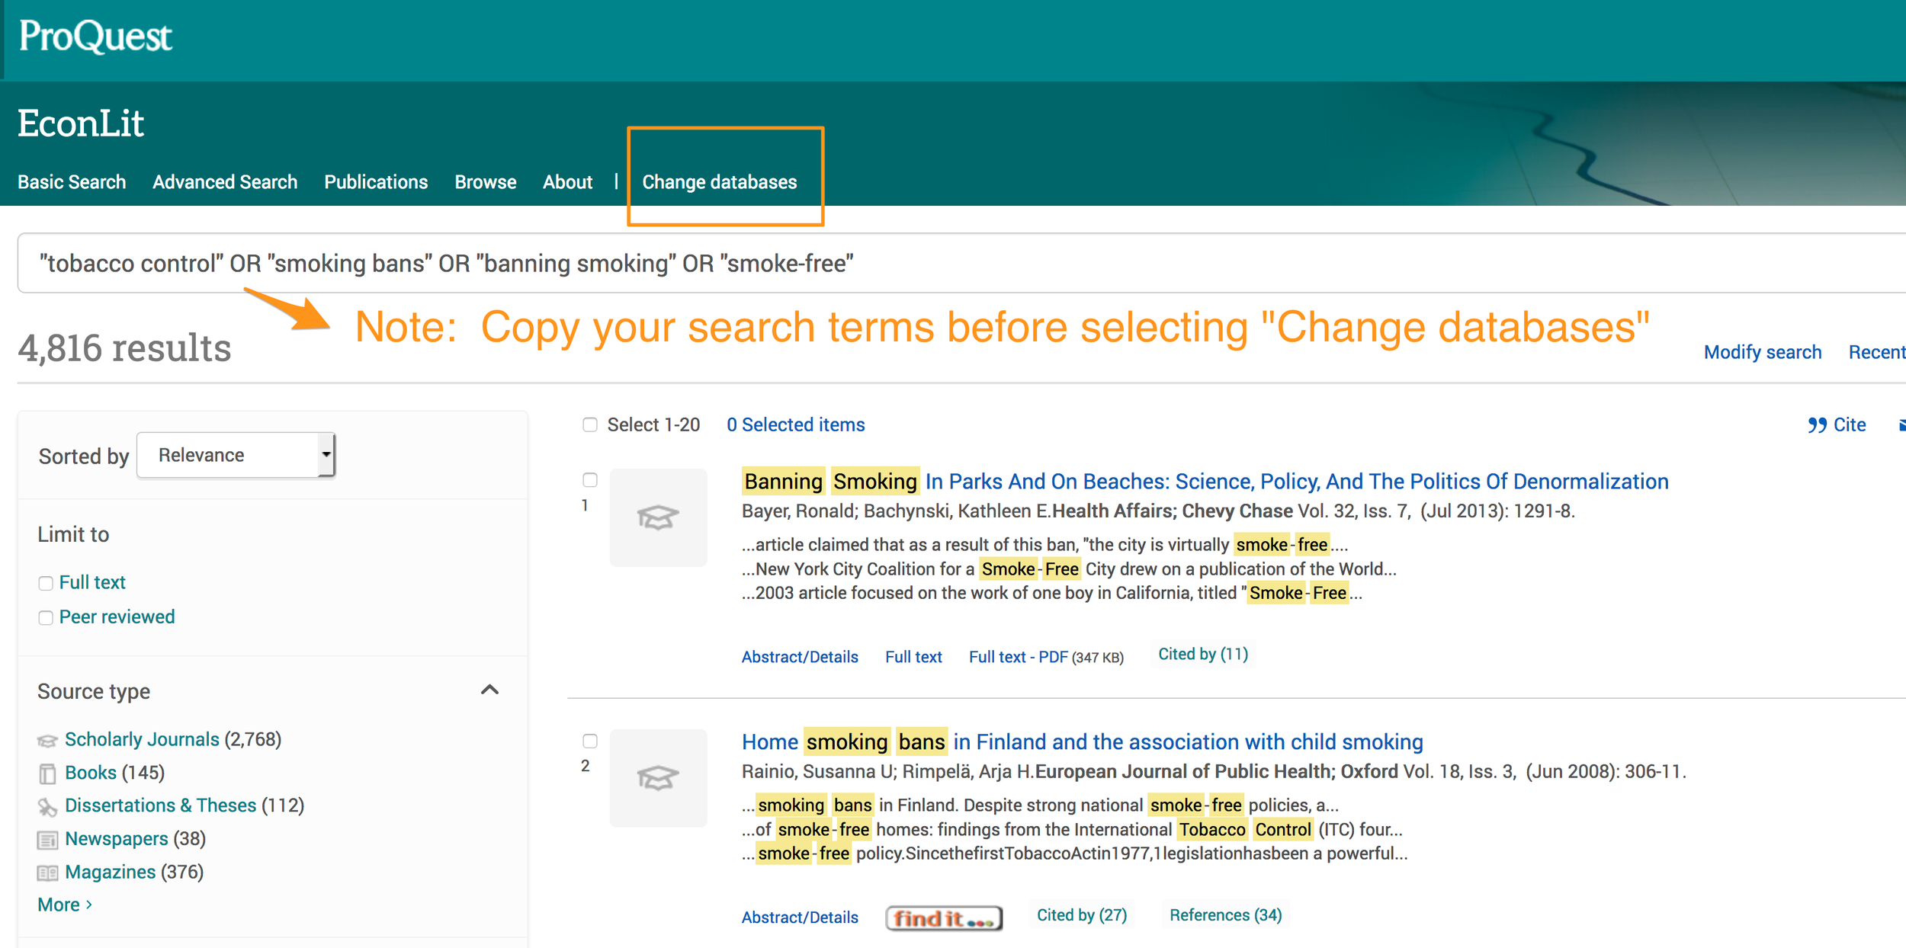Screen dimensions: 1906x948
Task: Open Advanced Search
Action: pos(225,182)
